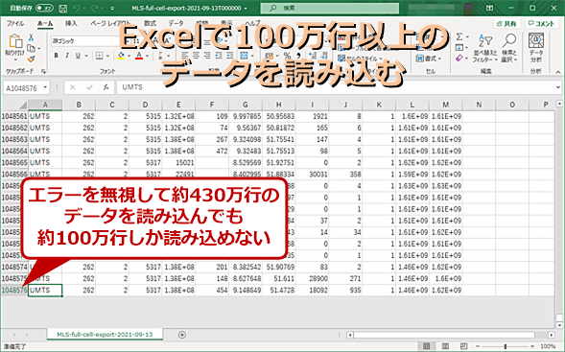Toggle Bold formatting

57,56
